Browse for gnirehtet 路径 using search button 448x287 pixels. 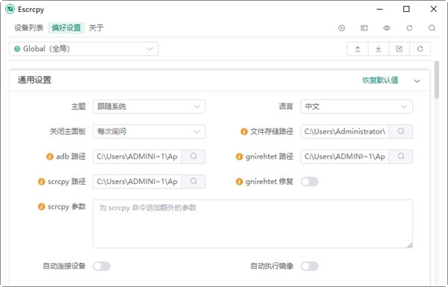pyautogui.click(x=401, y=156)
